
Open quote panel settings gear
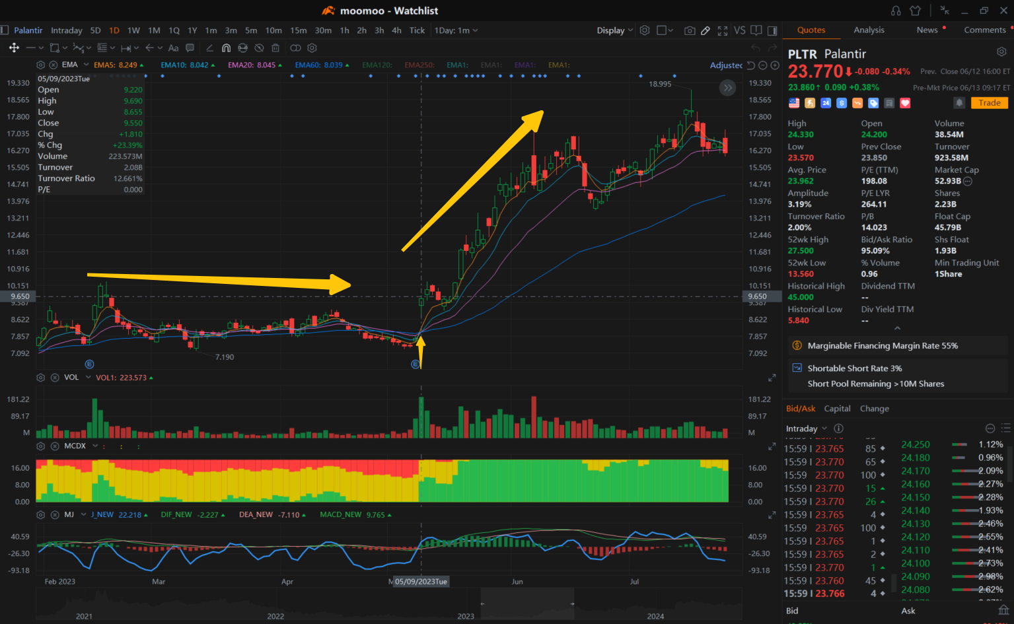(x=1001, y=52)
